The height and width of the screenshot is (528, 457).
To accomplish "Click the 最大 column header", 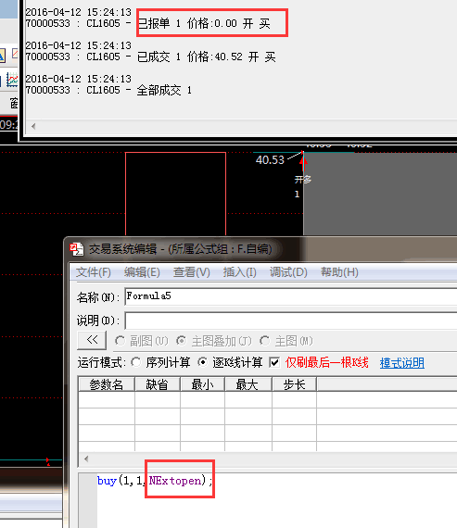I will point(248,384).
